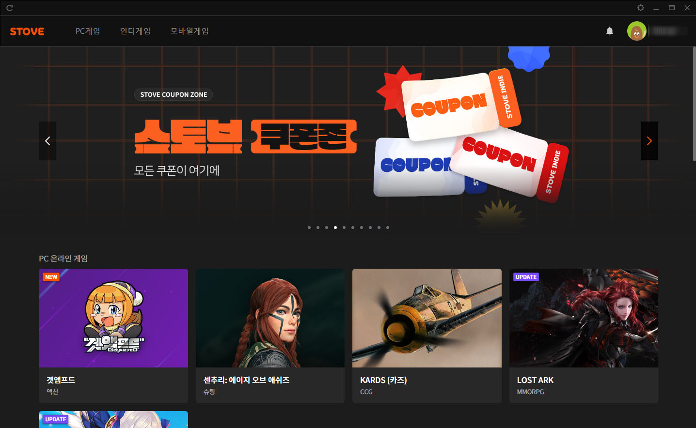Select the sixth carousel dot
696x428 pixels.
[353, 228]
